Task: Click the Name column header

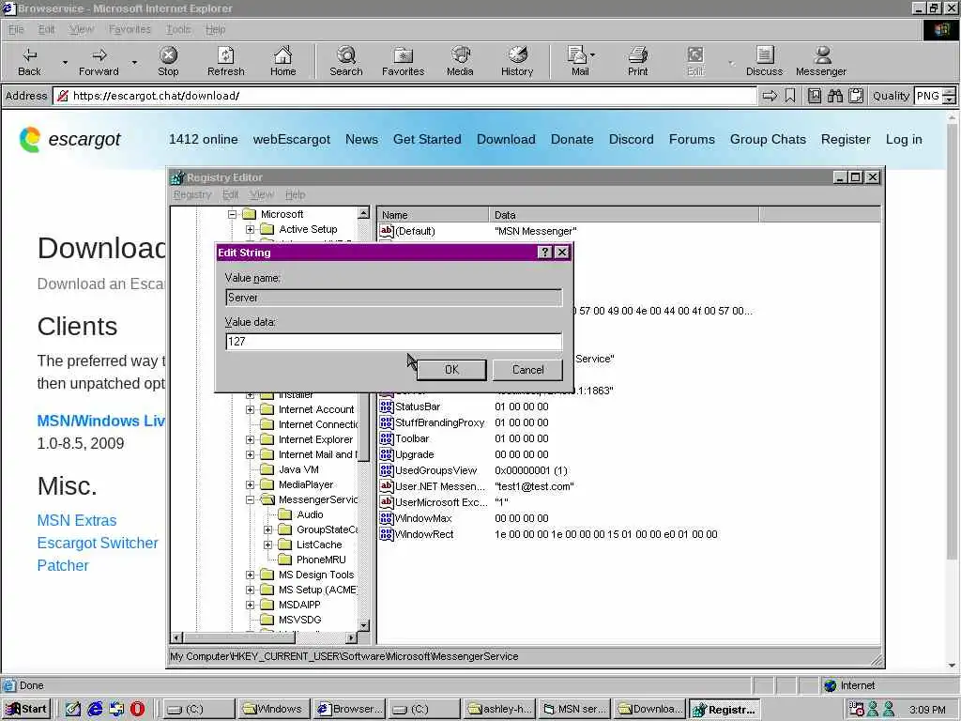Action: pos(433,215)
